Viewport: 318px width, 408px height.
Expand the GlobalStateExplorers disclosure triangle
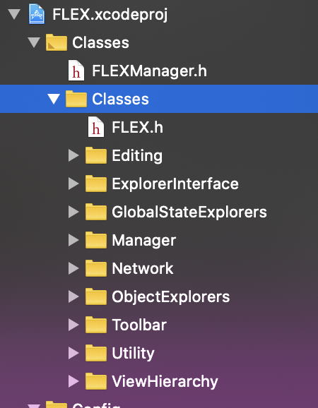point(73,212)
